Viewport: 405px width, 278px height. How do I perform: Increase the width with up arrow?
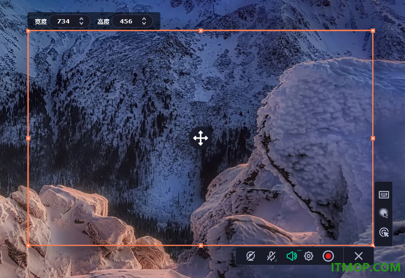click(81, 19)
